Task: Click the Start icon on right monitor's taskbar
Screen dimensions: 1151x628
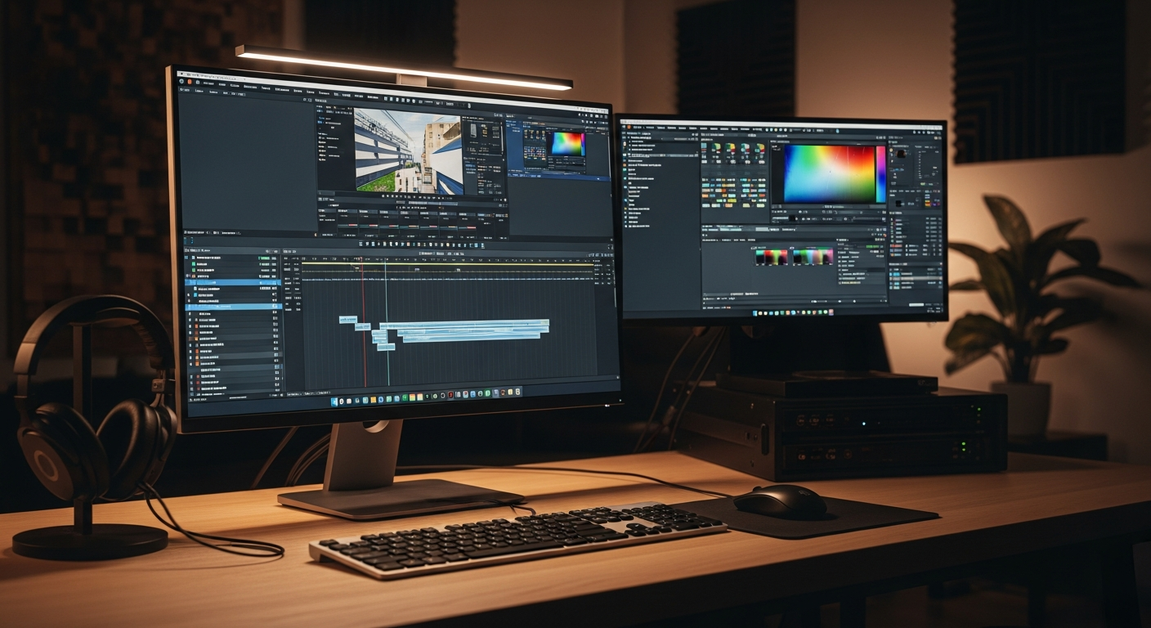Action: click(756, 313)
